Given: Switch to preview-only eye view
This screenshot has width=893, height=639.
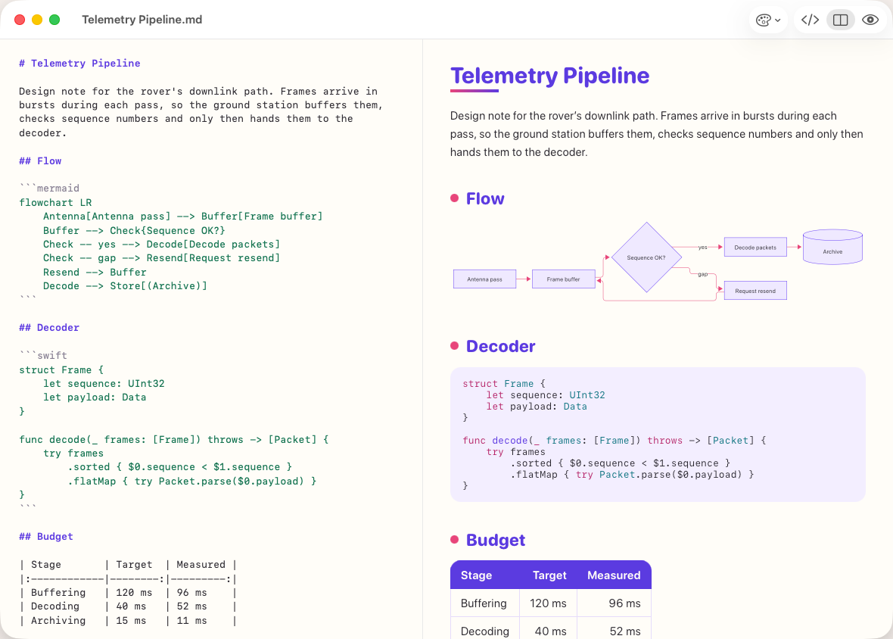Looking at the screenshot, I should [870, 20].
